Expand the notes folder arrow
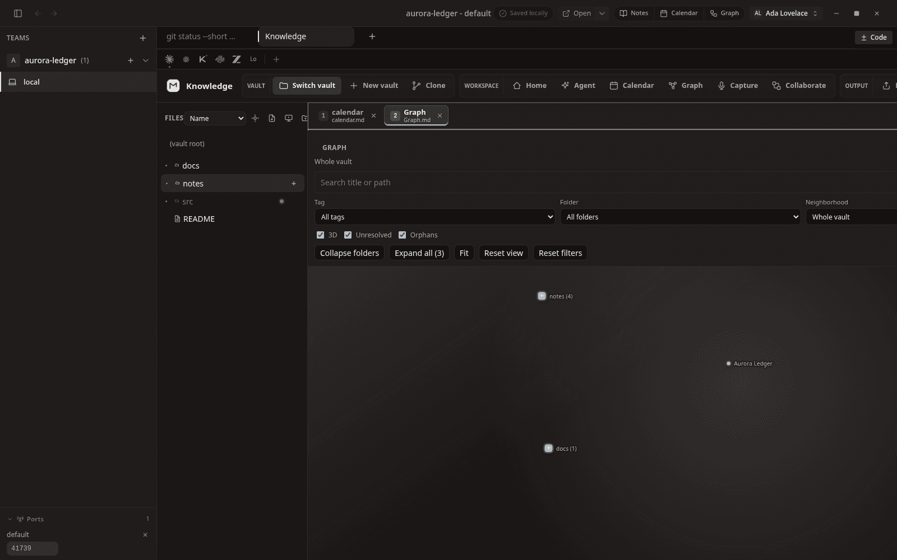Image resolution: width=897 pixels, height=560 pixels. [167, 184]
